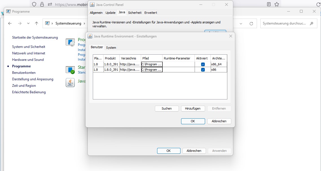The width and height of the screenshot is (321, 171).
Task: Uncheck Aktiviert for the x86_64 runtime
Action: point(203,64)
